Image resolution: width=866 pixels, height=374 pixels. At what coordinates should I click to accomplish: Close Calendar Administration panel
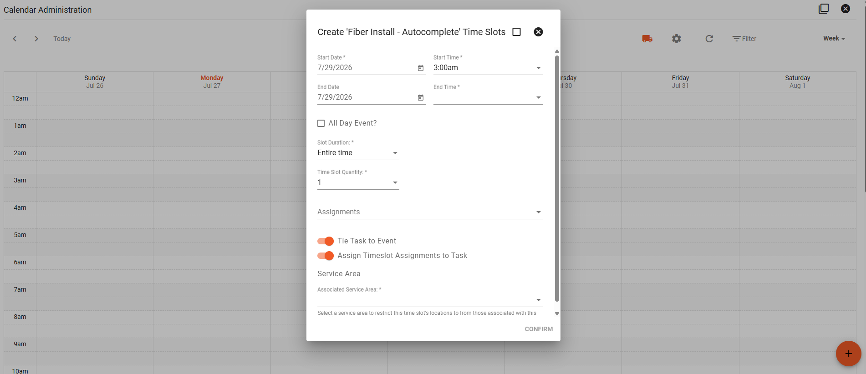(x=846, y=9)
